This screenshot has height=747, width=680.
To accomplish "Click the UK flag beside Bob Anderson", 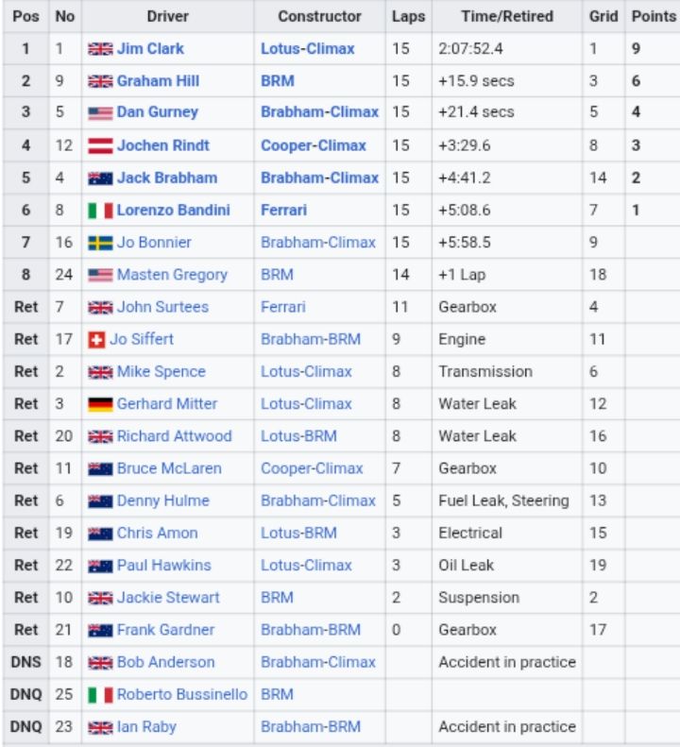I will point(100,663).
